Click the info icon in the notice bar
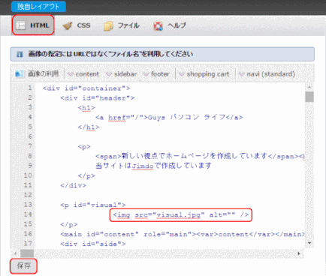The width and height of the screenshot is (326, 276). click(20, 54)
